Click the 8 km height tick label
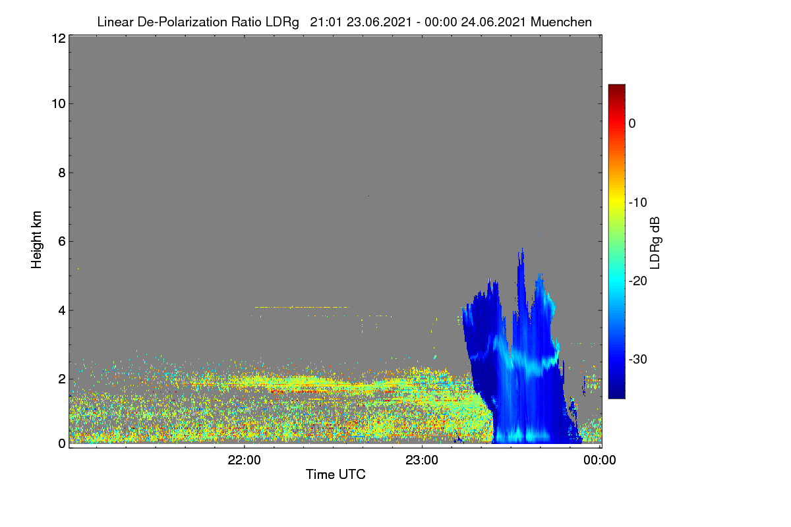 point(61,173)
